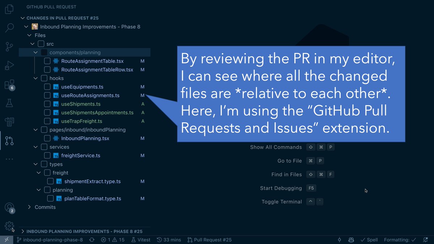
Task: Click the M status badge of useEquipments.ts
Action: [142, 87]
